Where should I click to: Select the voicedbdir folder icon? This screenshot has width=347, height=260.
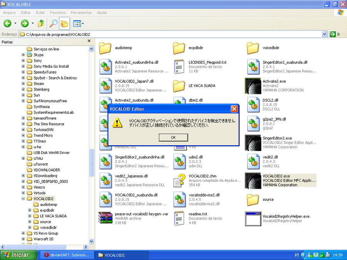click(253, 48)
